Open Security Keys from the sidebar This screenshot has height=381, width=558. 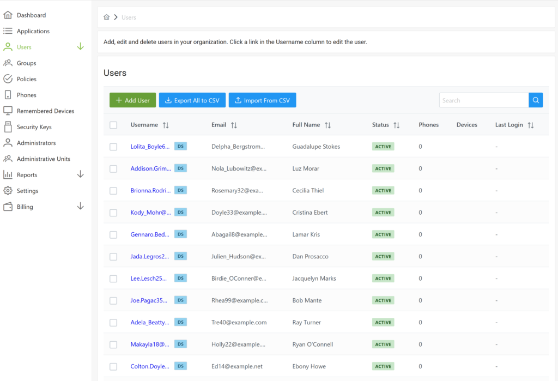8,126
